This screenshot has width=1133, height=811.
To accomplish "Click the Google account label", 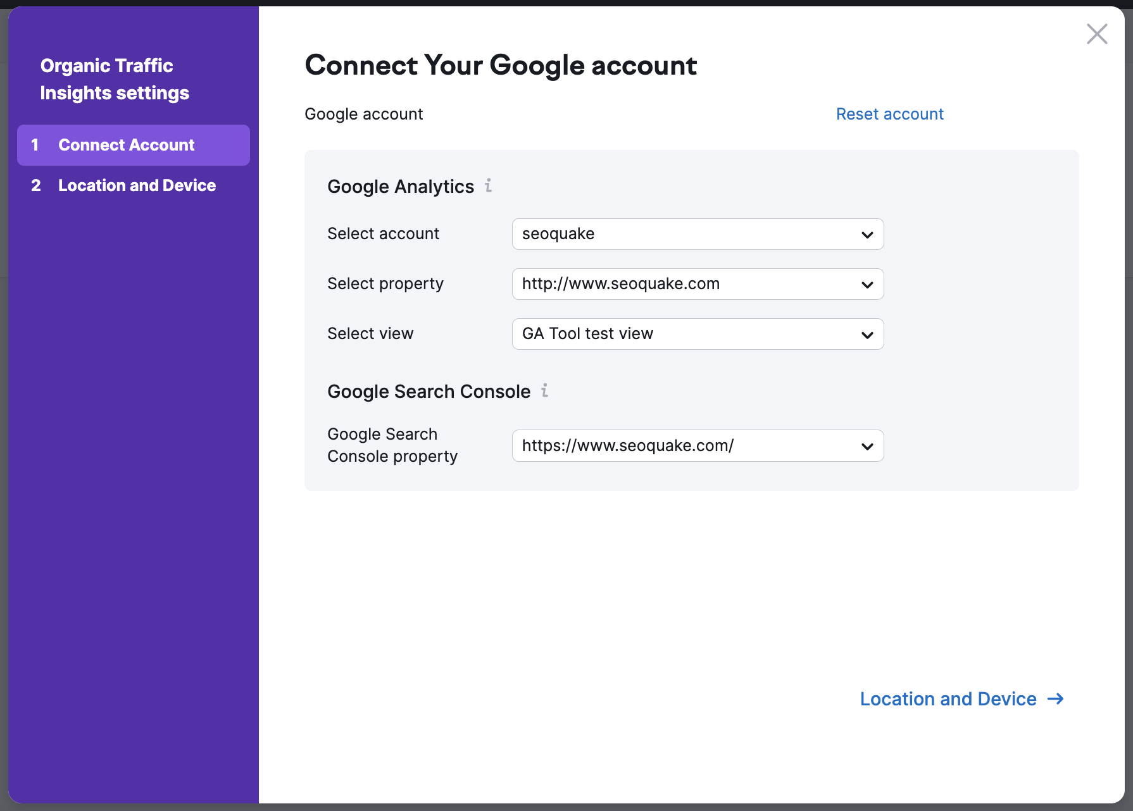I will pos(364,114).
